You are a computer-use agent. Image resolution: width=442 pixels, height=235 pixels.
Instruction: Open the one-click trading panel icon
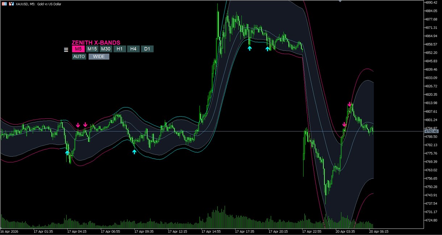click(x=4, y=4)
